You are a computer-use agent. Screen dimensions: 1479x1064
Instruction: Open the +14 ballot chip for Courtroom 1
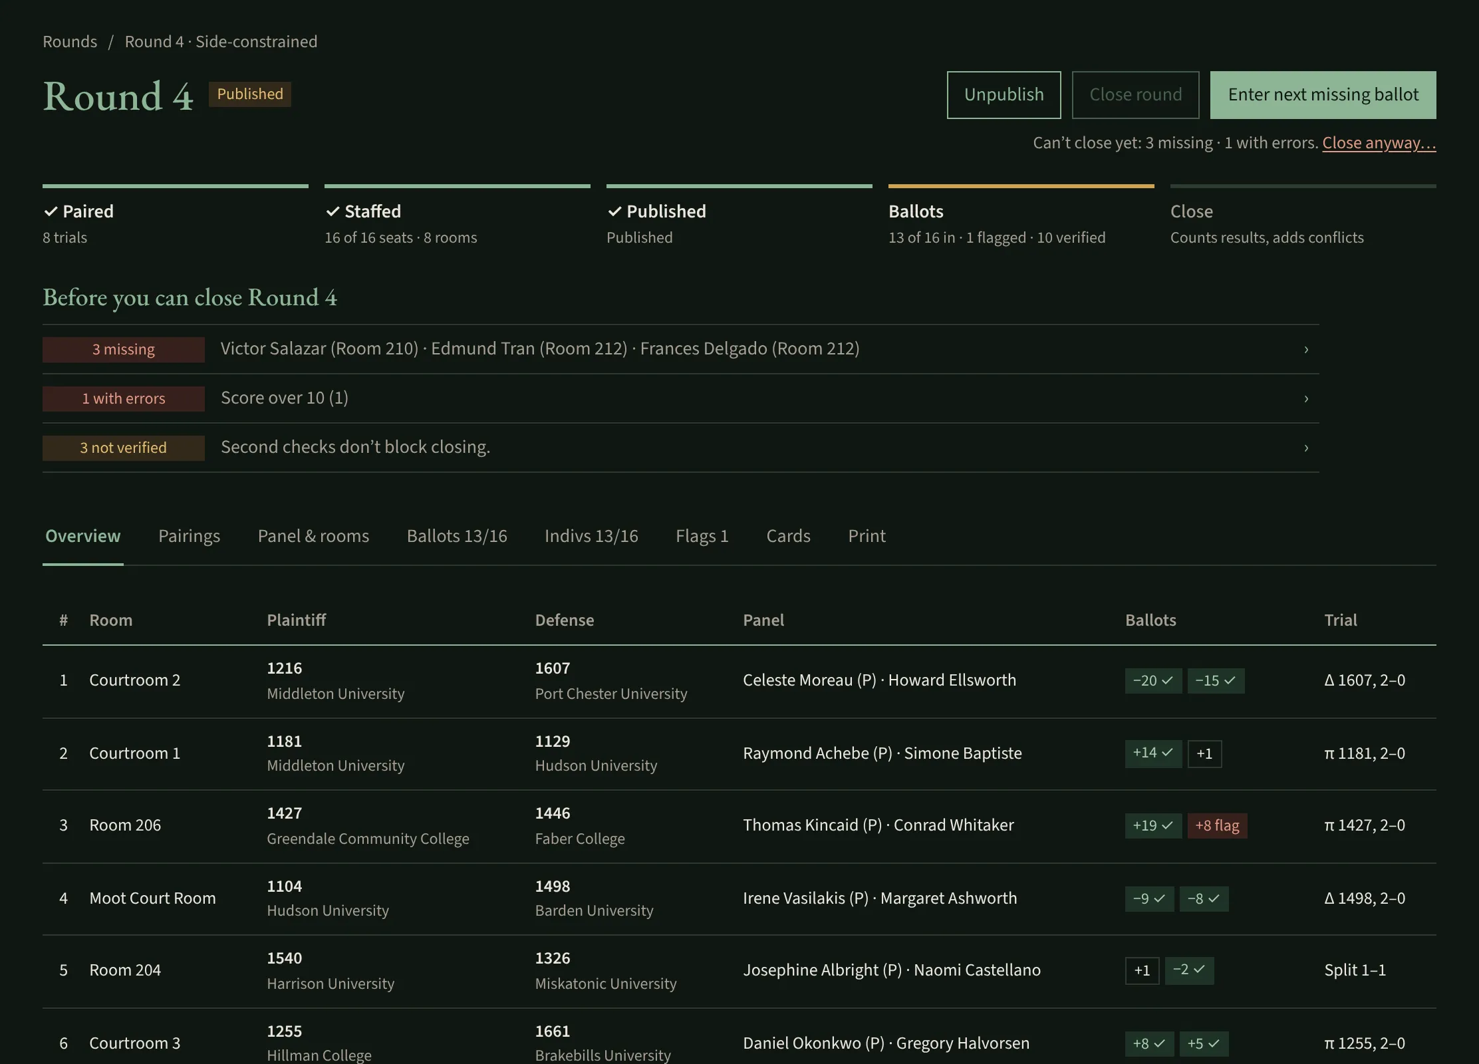tap(1153, 753)
